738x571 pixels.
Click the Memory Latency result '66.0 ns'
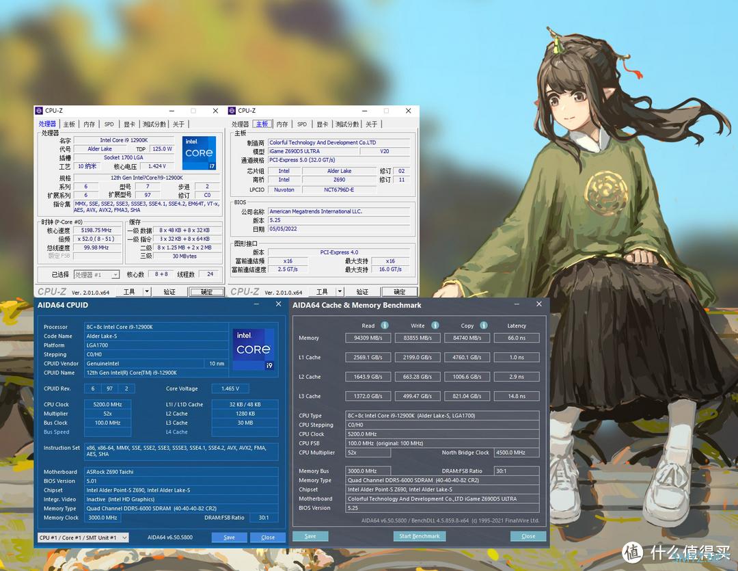517,338
